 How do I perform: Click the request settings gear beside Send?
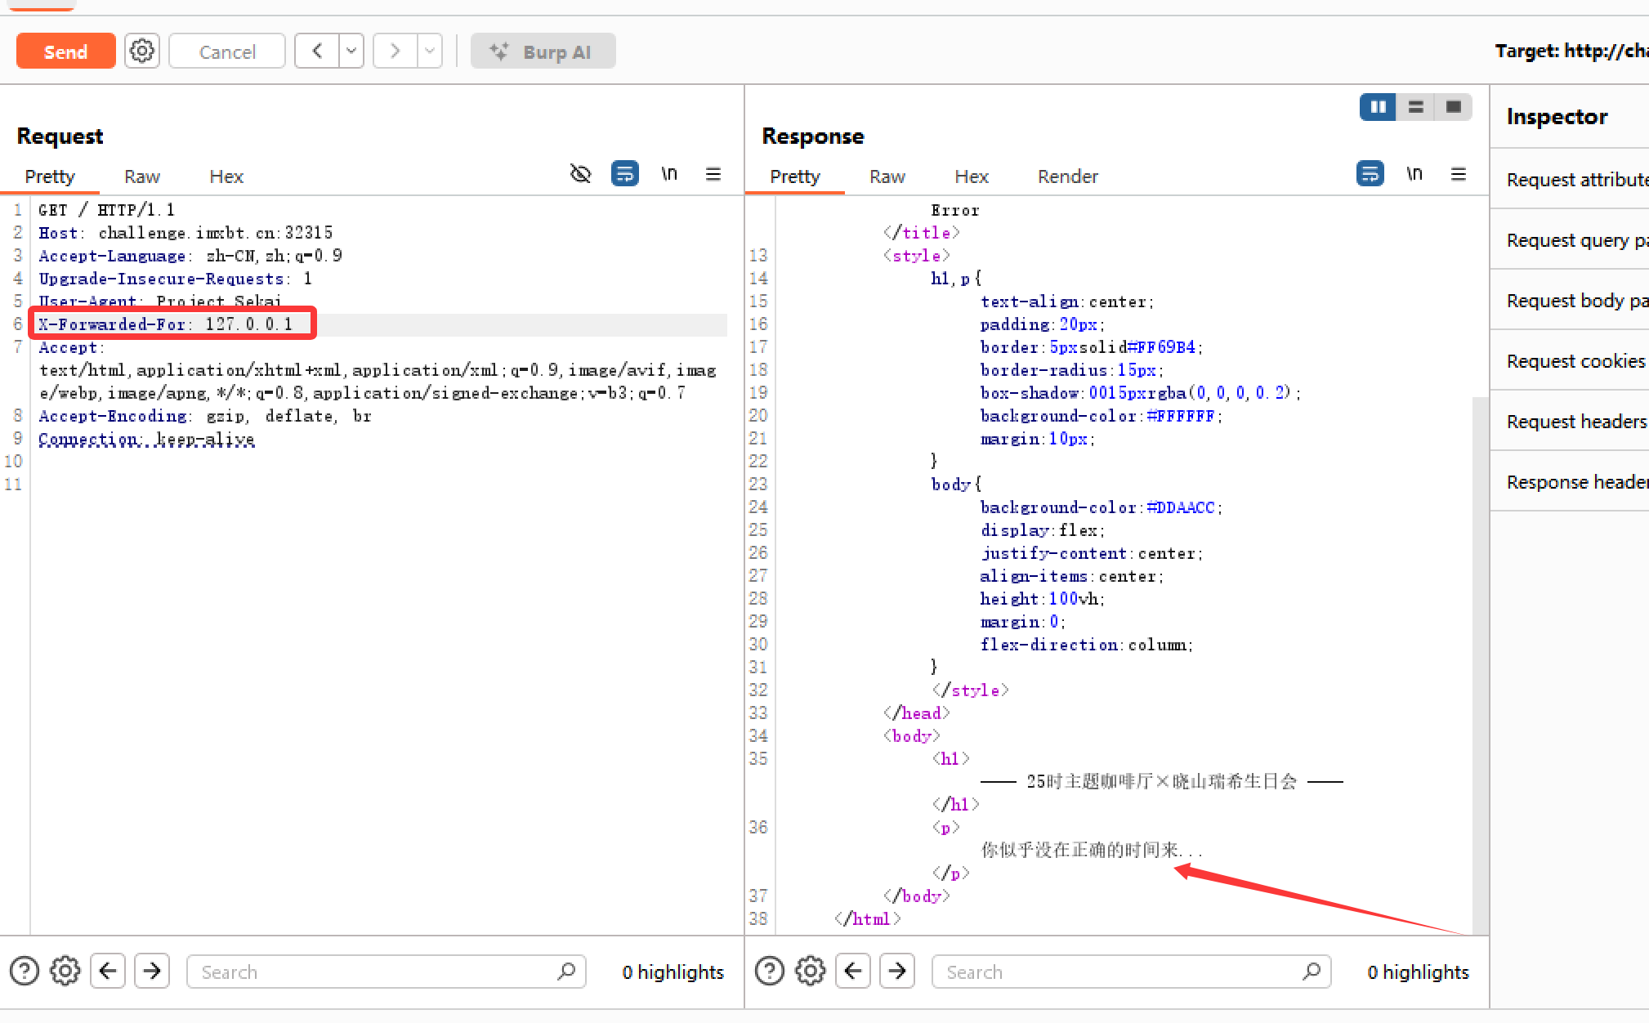tap(142, 51)
